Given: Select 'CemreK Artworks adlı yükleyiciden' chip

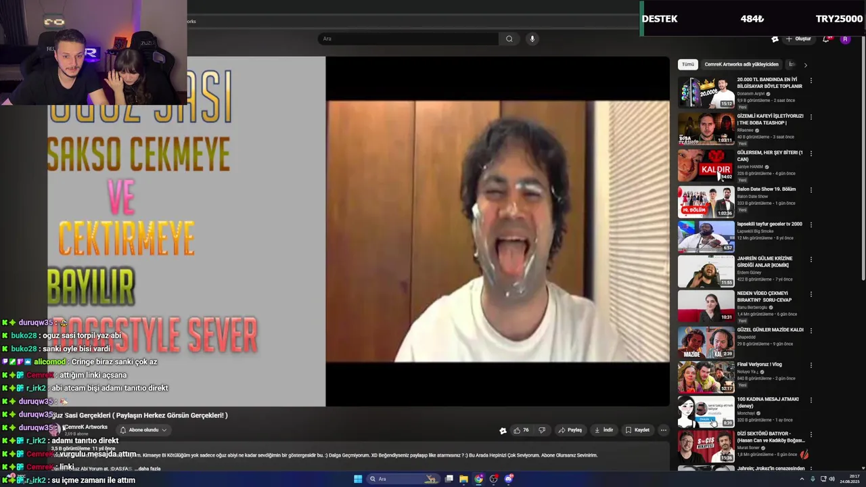Looking at the screenshot, I should [x=741, y=64].
